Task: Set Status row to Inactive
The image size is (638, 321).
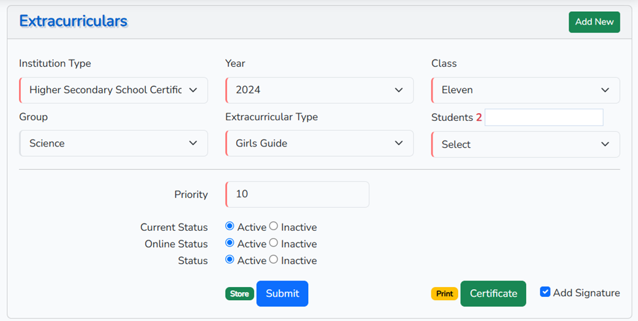Action: click(274, 260)
